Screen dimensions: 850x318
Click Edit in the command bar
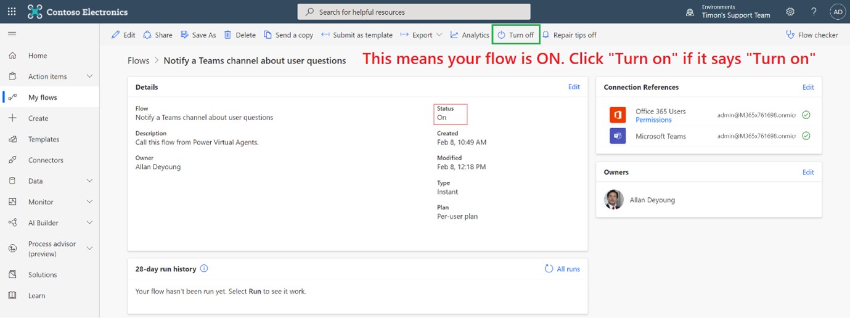[123, 35]
